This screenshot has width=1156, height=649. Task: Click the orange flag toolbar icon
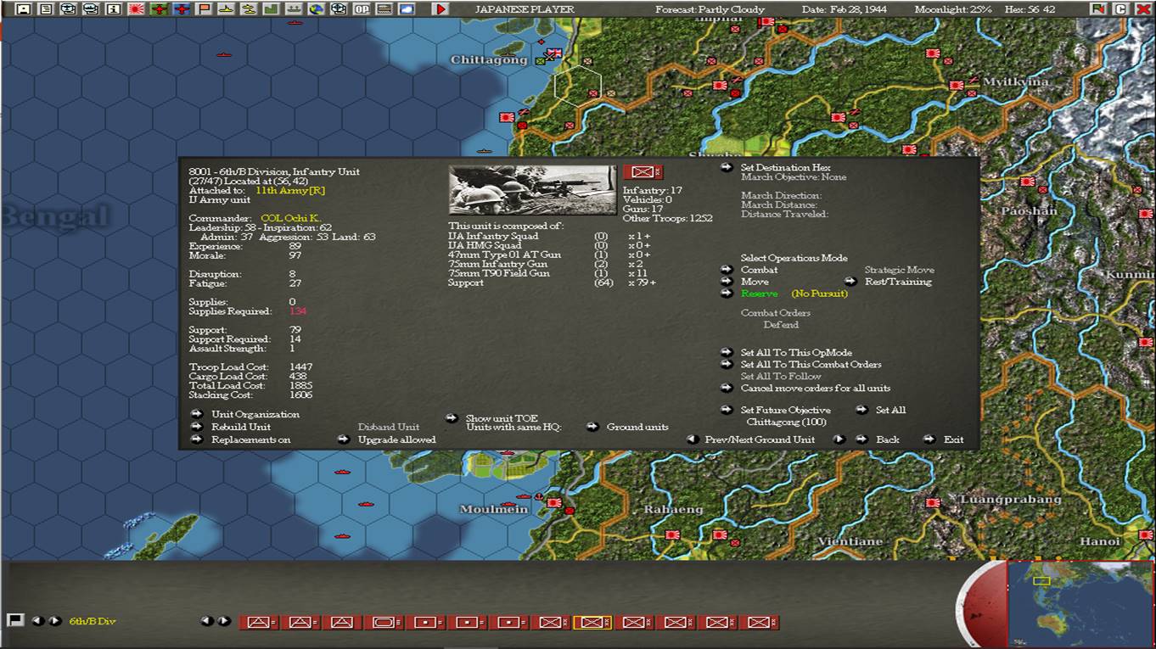pyautogui.click(x=203, y=9)
